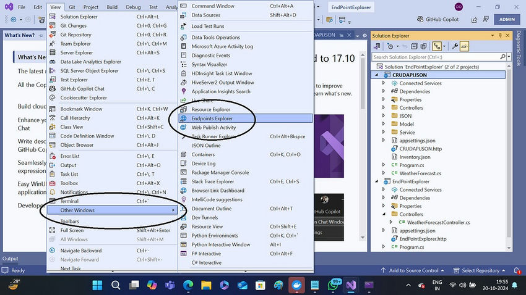Click the Application Insights Search icon
Image resolution: width=526 pixels, height=295 pixels.
(x=184, y=91)
